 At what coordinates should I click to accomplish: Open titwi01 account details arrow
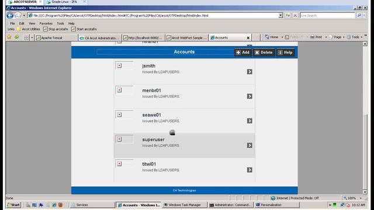click(x=250, y=170)
